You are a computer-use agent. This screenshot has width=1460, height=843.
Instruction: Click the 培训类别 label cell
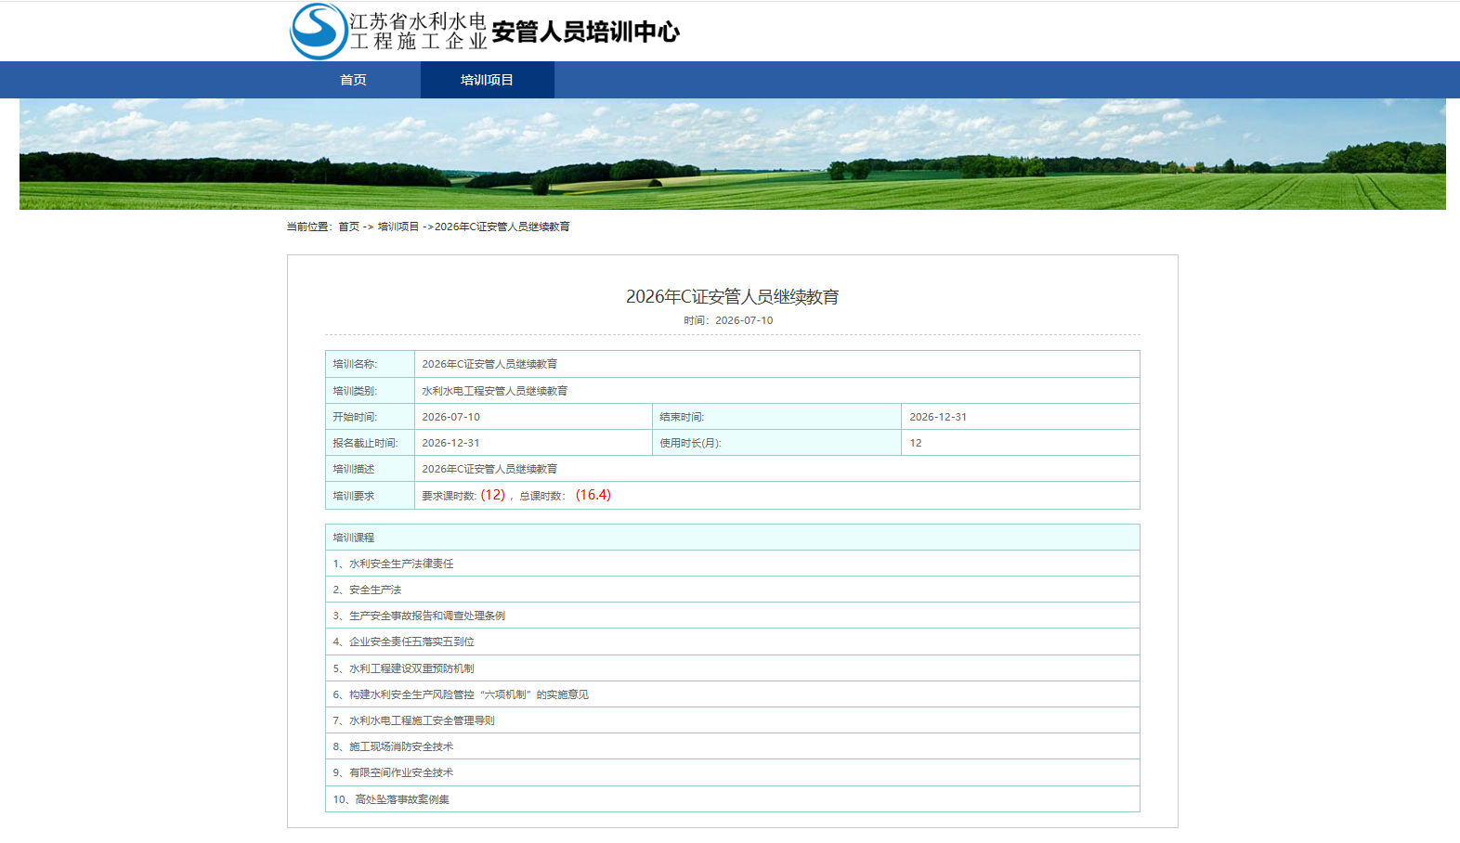(370, 391)
